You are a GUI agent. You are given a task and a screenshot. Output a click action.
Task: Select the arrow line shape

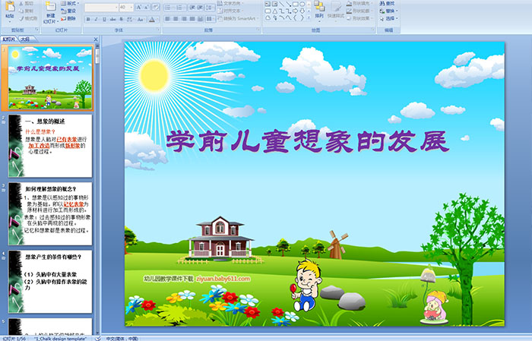pyautogui.click(x=289, y=4)
